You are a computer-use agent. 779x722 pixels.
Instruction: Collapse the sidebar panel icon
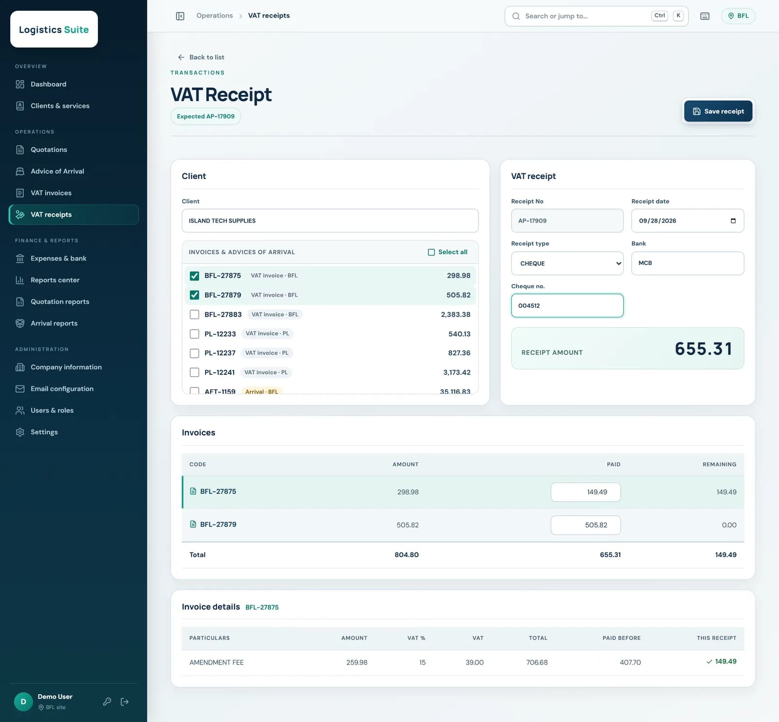point(180,16)
